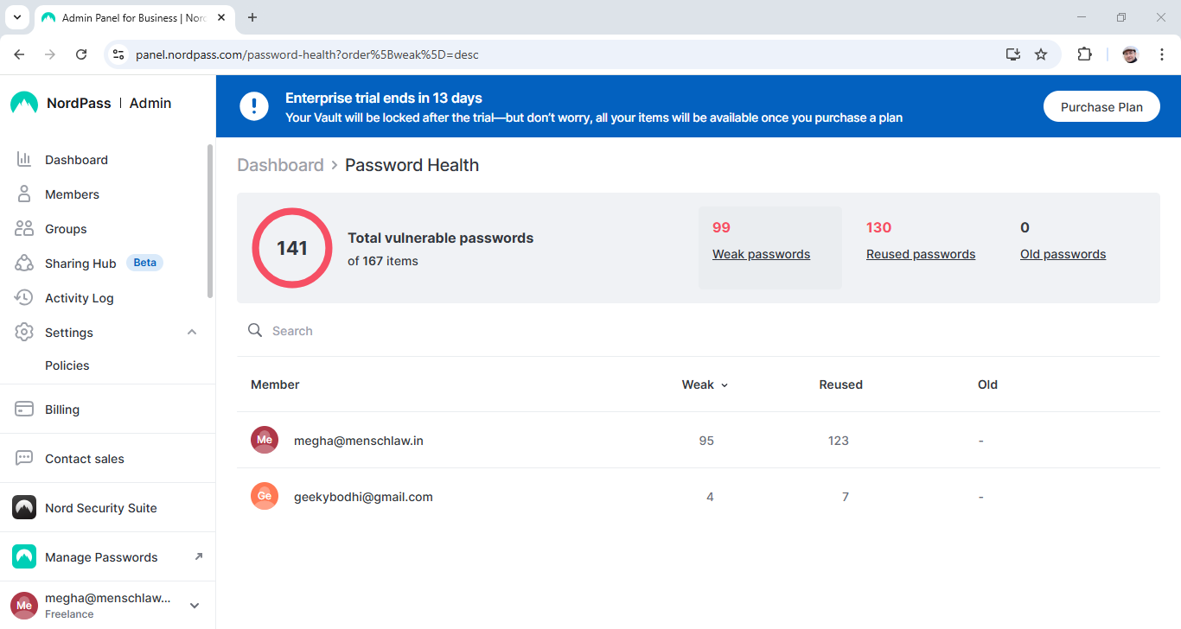Open the Reused passwords link
Screen dimensions: 1181x629
click(921, 254)
